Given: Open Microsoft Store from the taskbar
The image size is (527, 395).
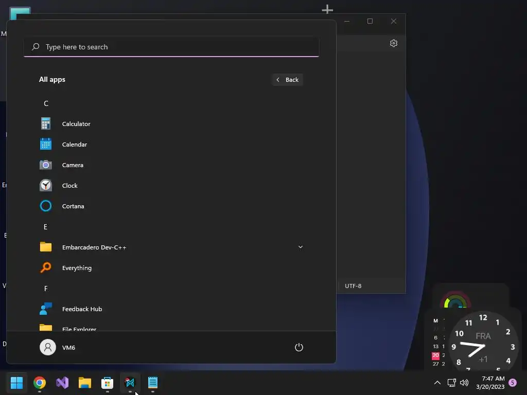Looking at the screenshot, I should pos(107,382).
